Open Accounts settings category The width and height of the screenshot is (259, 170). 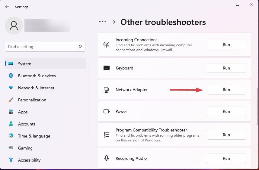pos(45,124)
